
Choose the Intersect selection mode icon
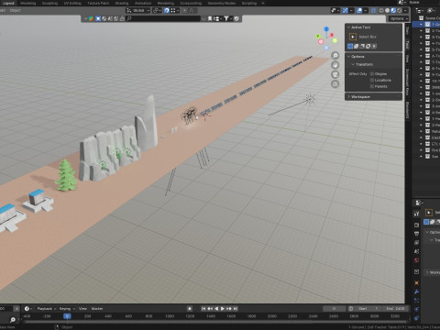374,46
